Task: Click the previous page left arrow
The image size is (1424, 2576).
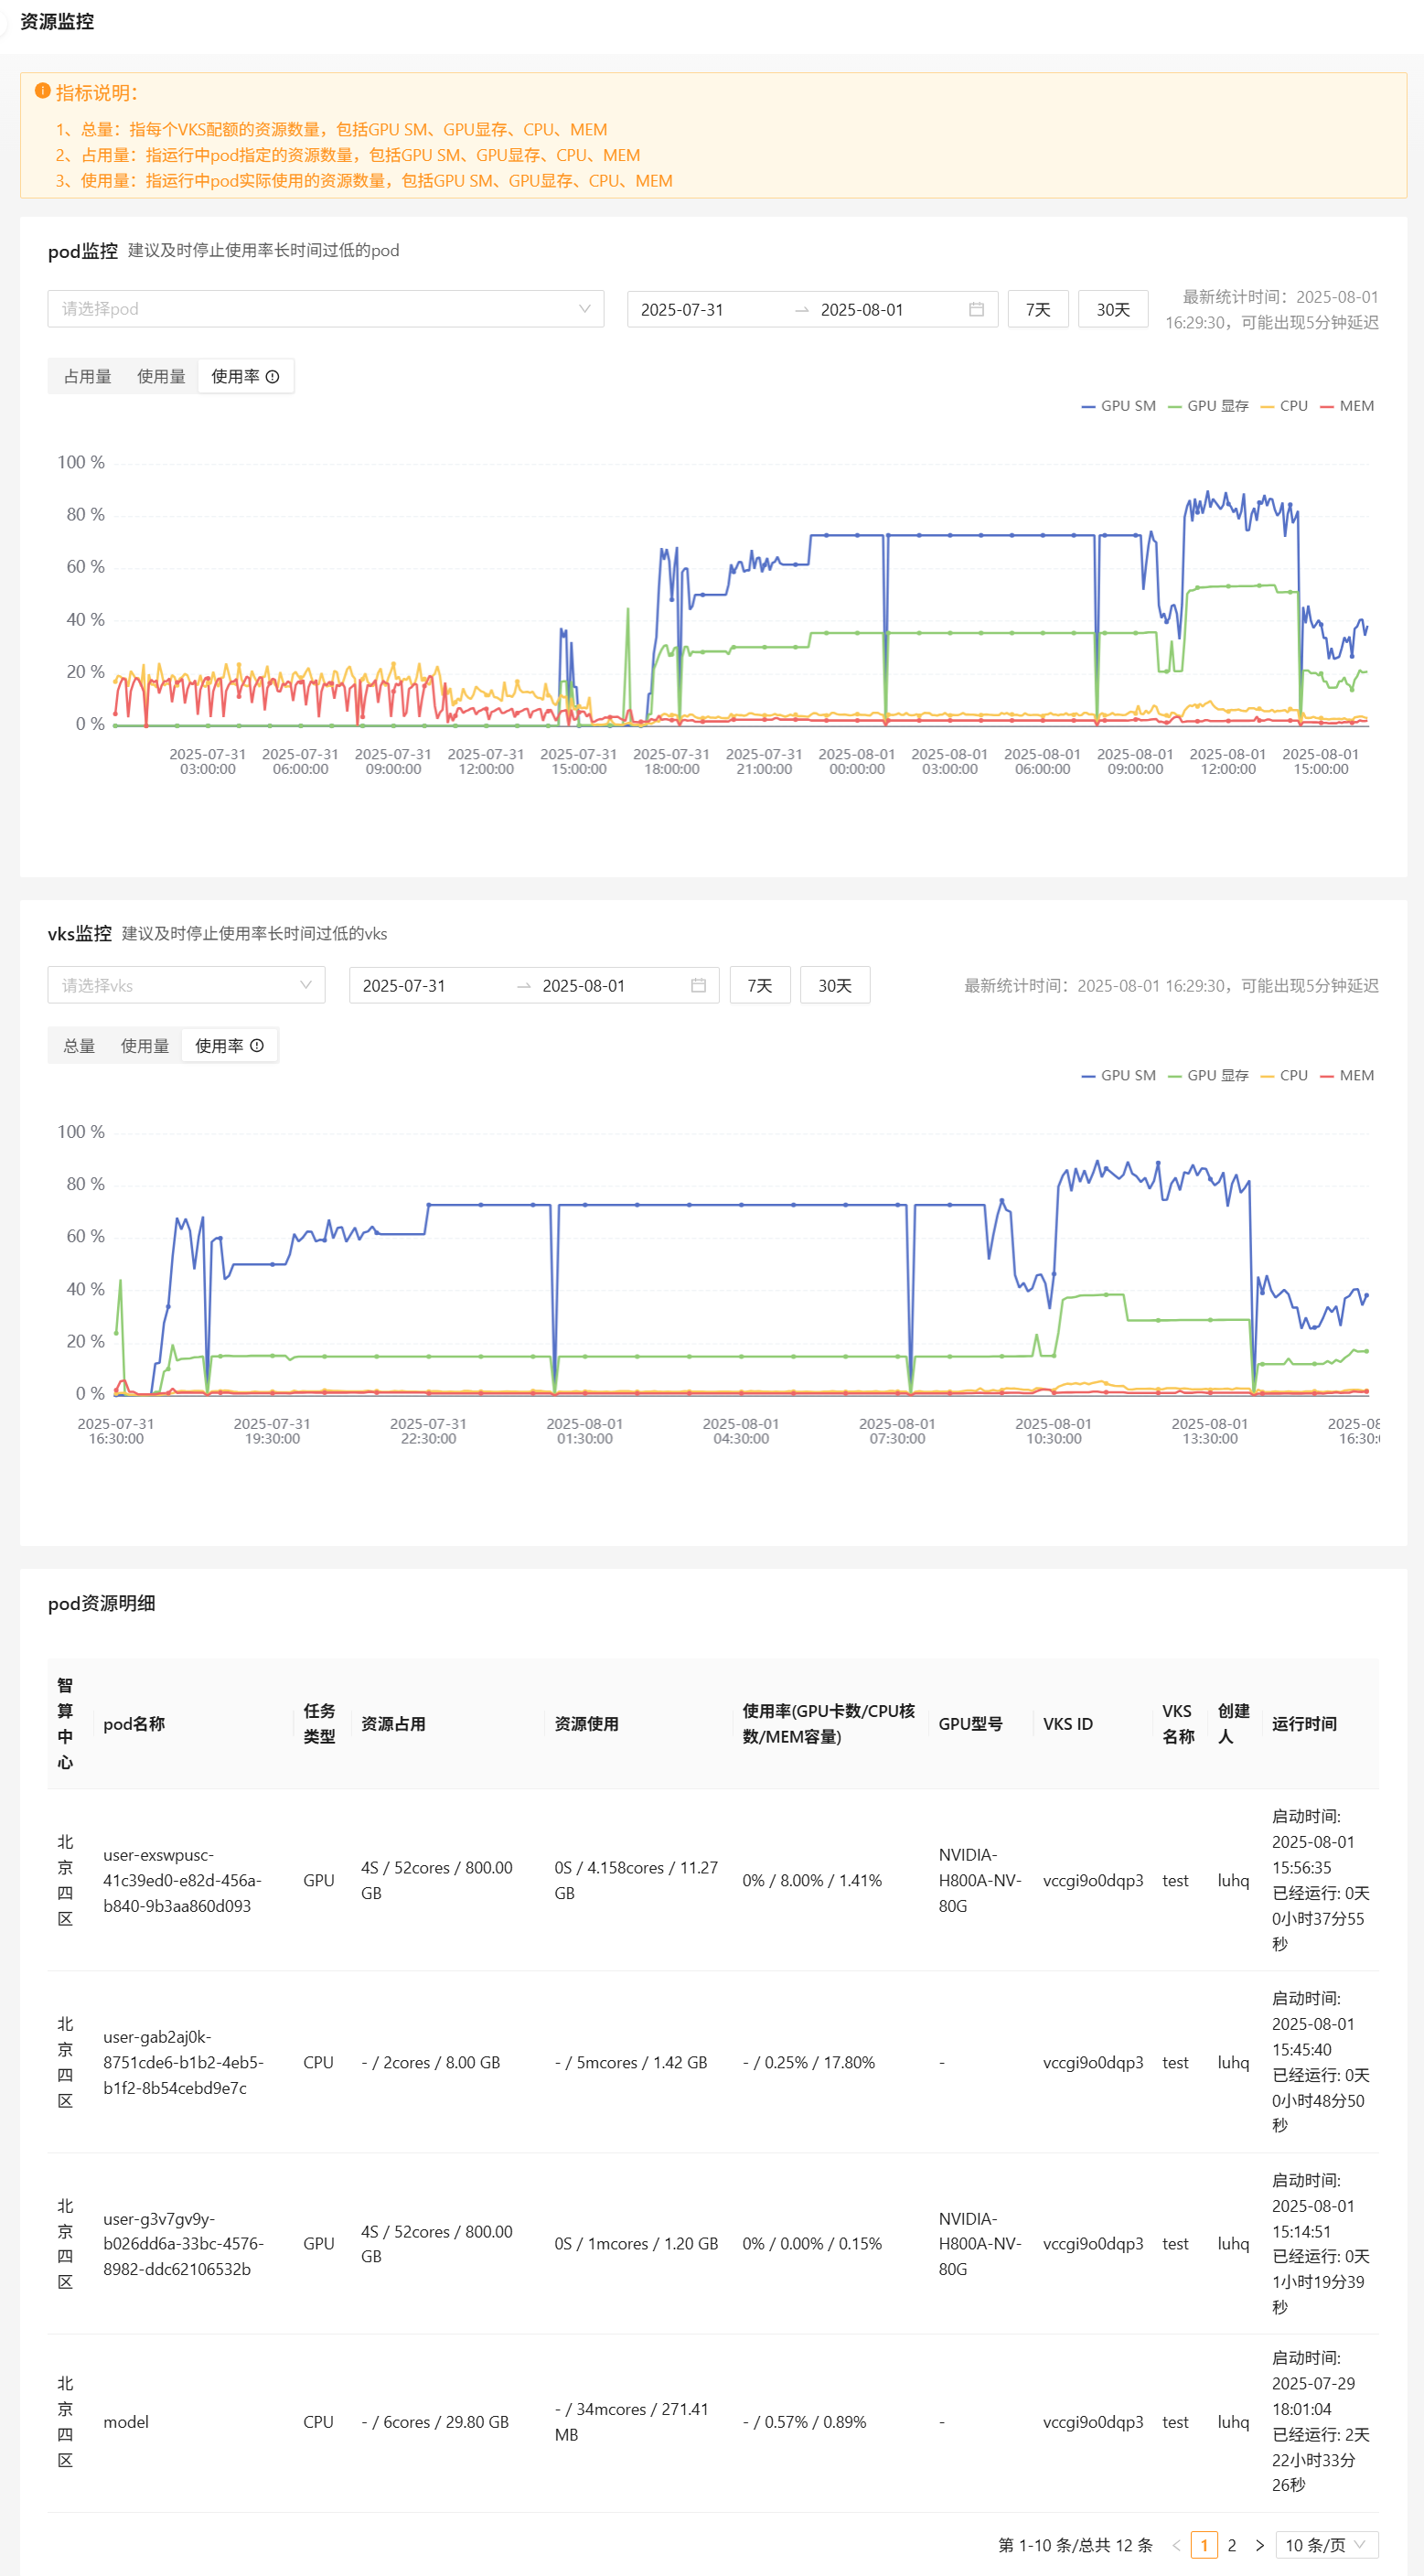Action: pyautogui.click(x=1176, y=2545)
